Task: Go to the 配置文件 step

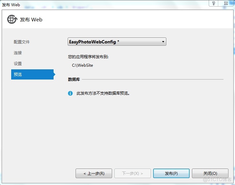Action: coord(22,42)
